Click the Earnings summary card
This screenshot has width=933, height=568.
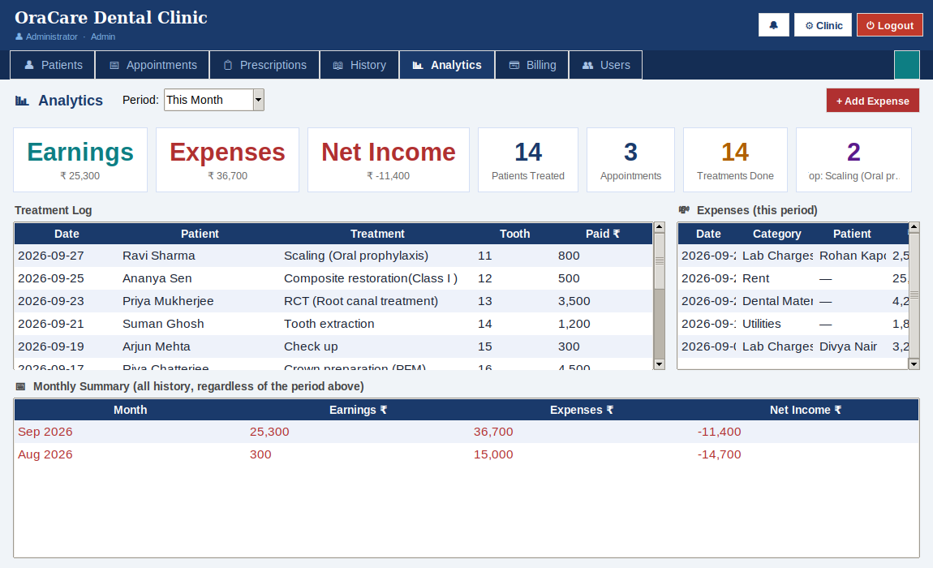80,160
